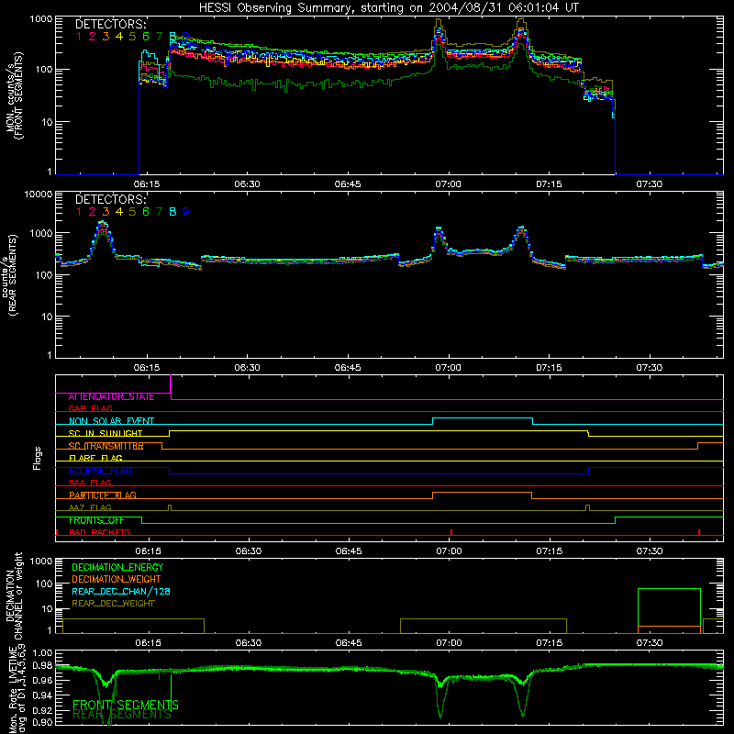This screenshot has height=734, width=734.
Task: Click DETECTORS: label in rear segments plot
Action: point(110,199)
